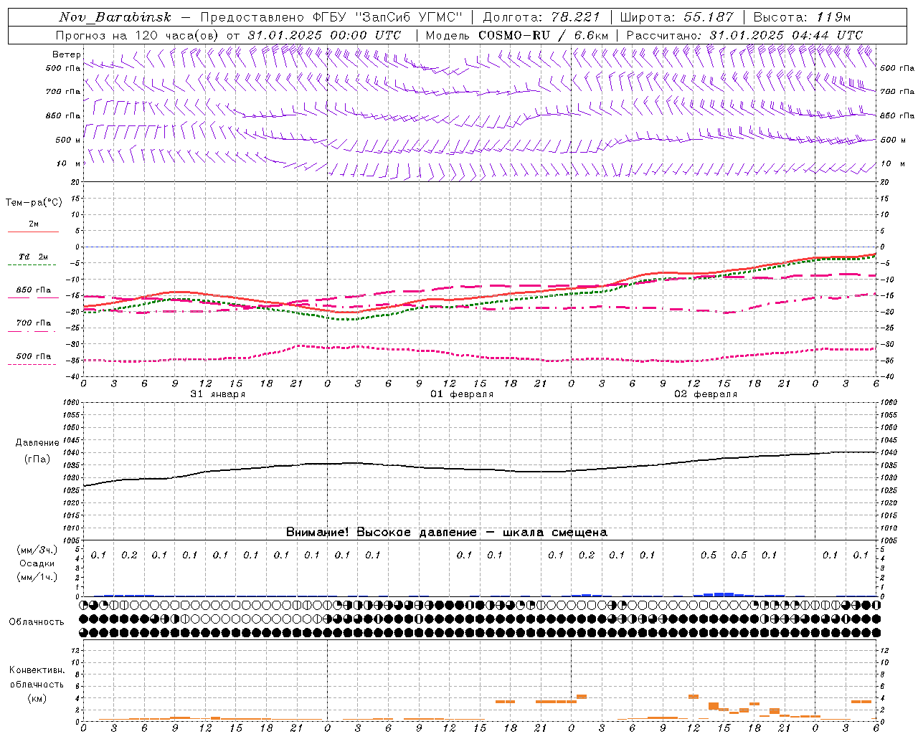Click the 'Тем-ра(°C)' panel label
The image size is (918, 734).
34,202
